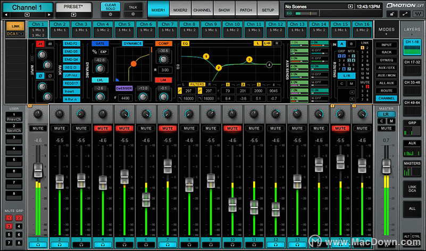426x251 pixels.
Task: Click the DeEsser threshold knob
Action: (x=143, y=97)
